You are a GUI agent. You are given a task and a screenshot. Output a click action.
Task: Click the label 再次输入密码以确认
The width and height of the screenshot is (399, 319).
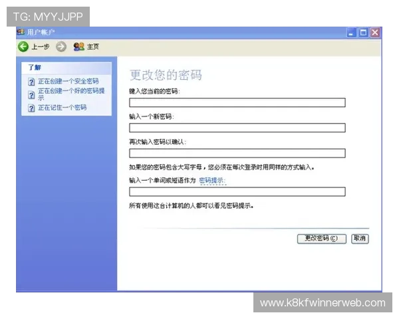tap(158, 142)
